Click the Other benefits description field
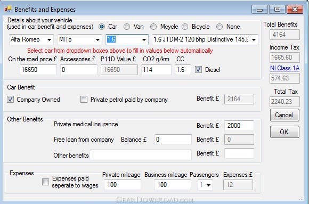The image size is (309, 204). point(141,154)
